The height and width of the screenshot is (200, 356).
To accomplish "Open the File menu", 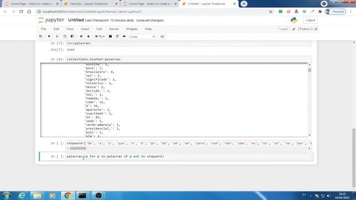I will point(43,29).
